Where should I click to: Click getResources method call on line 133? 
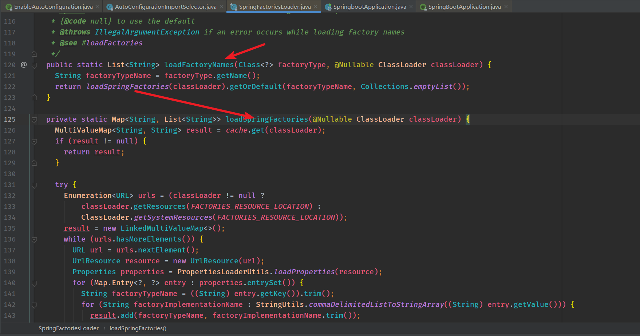click(160, 206)
